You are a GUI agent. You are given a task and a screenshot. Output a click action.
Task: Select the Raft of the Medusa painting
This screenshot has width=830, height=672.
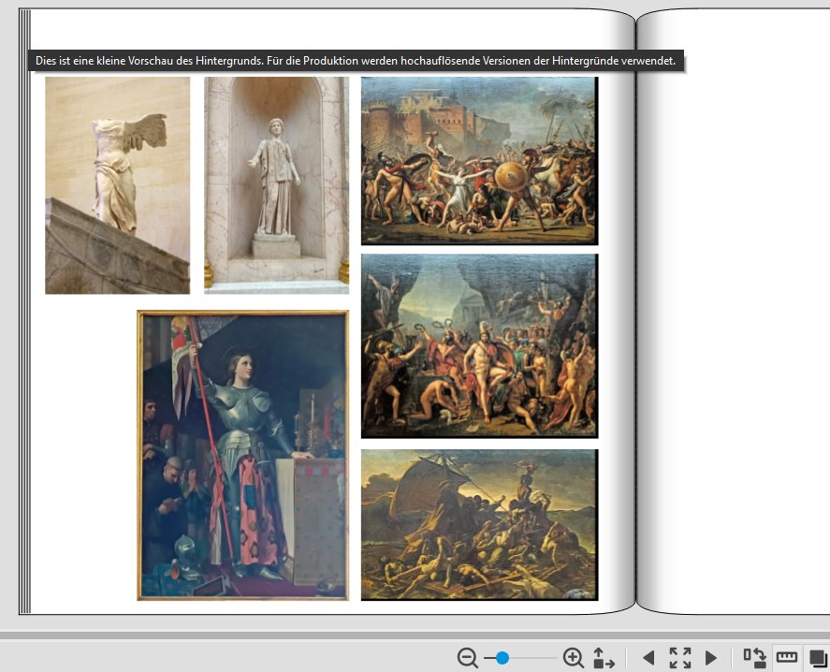coord(478,524)
